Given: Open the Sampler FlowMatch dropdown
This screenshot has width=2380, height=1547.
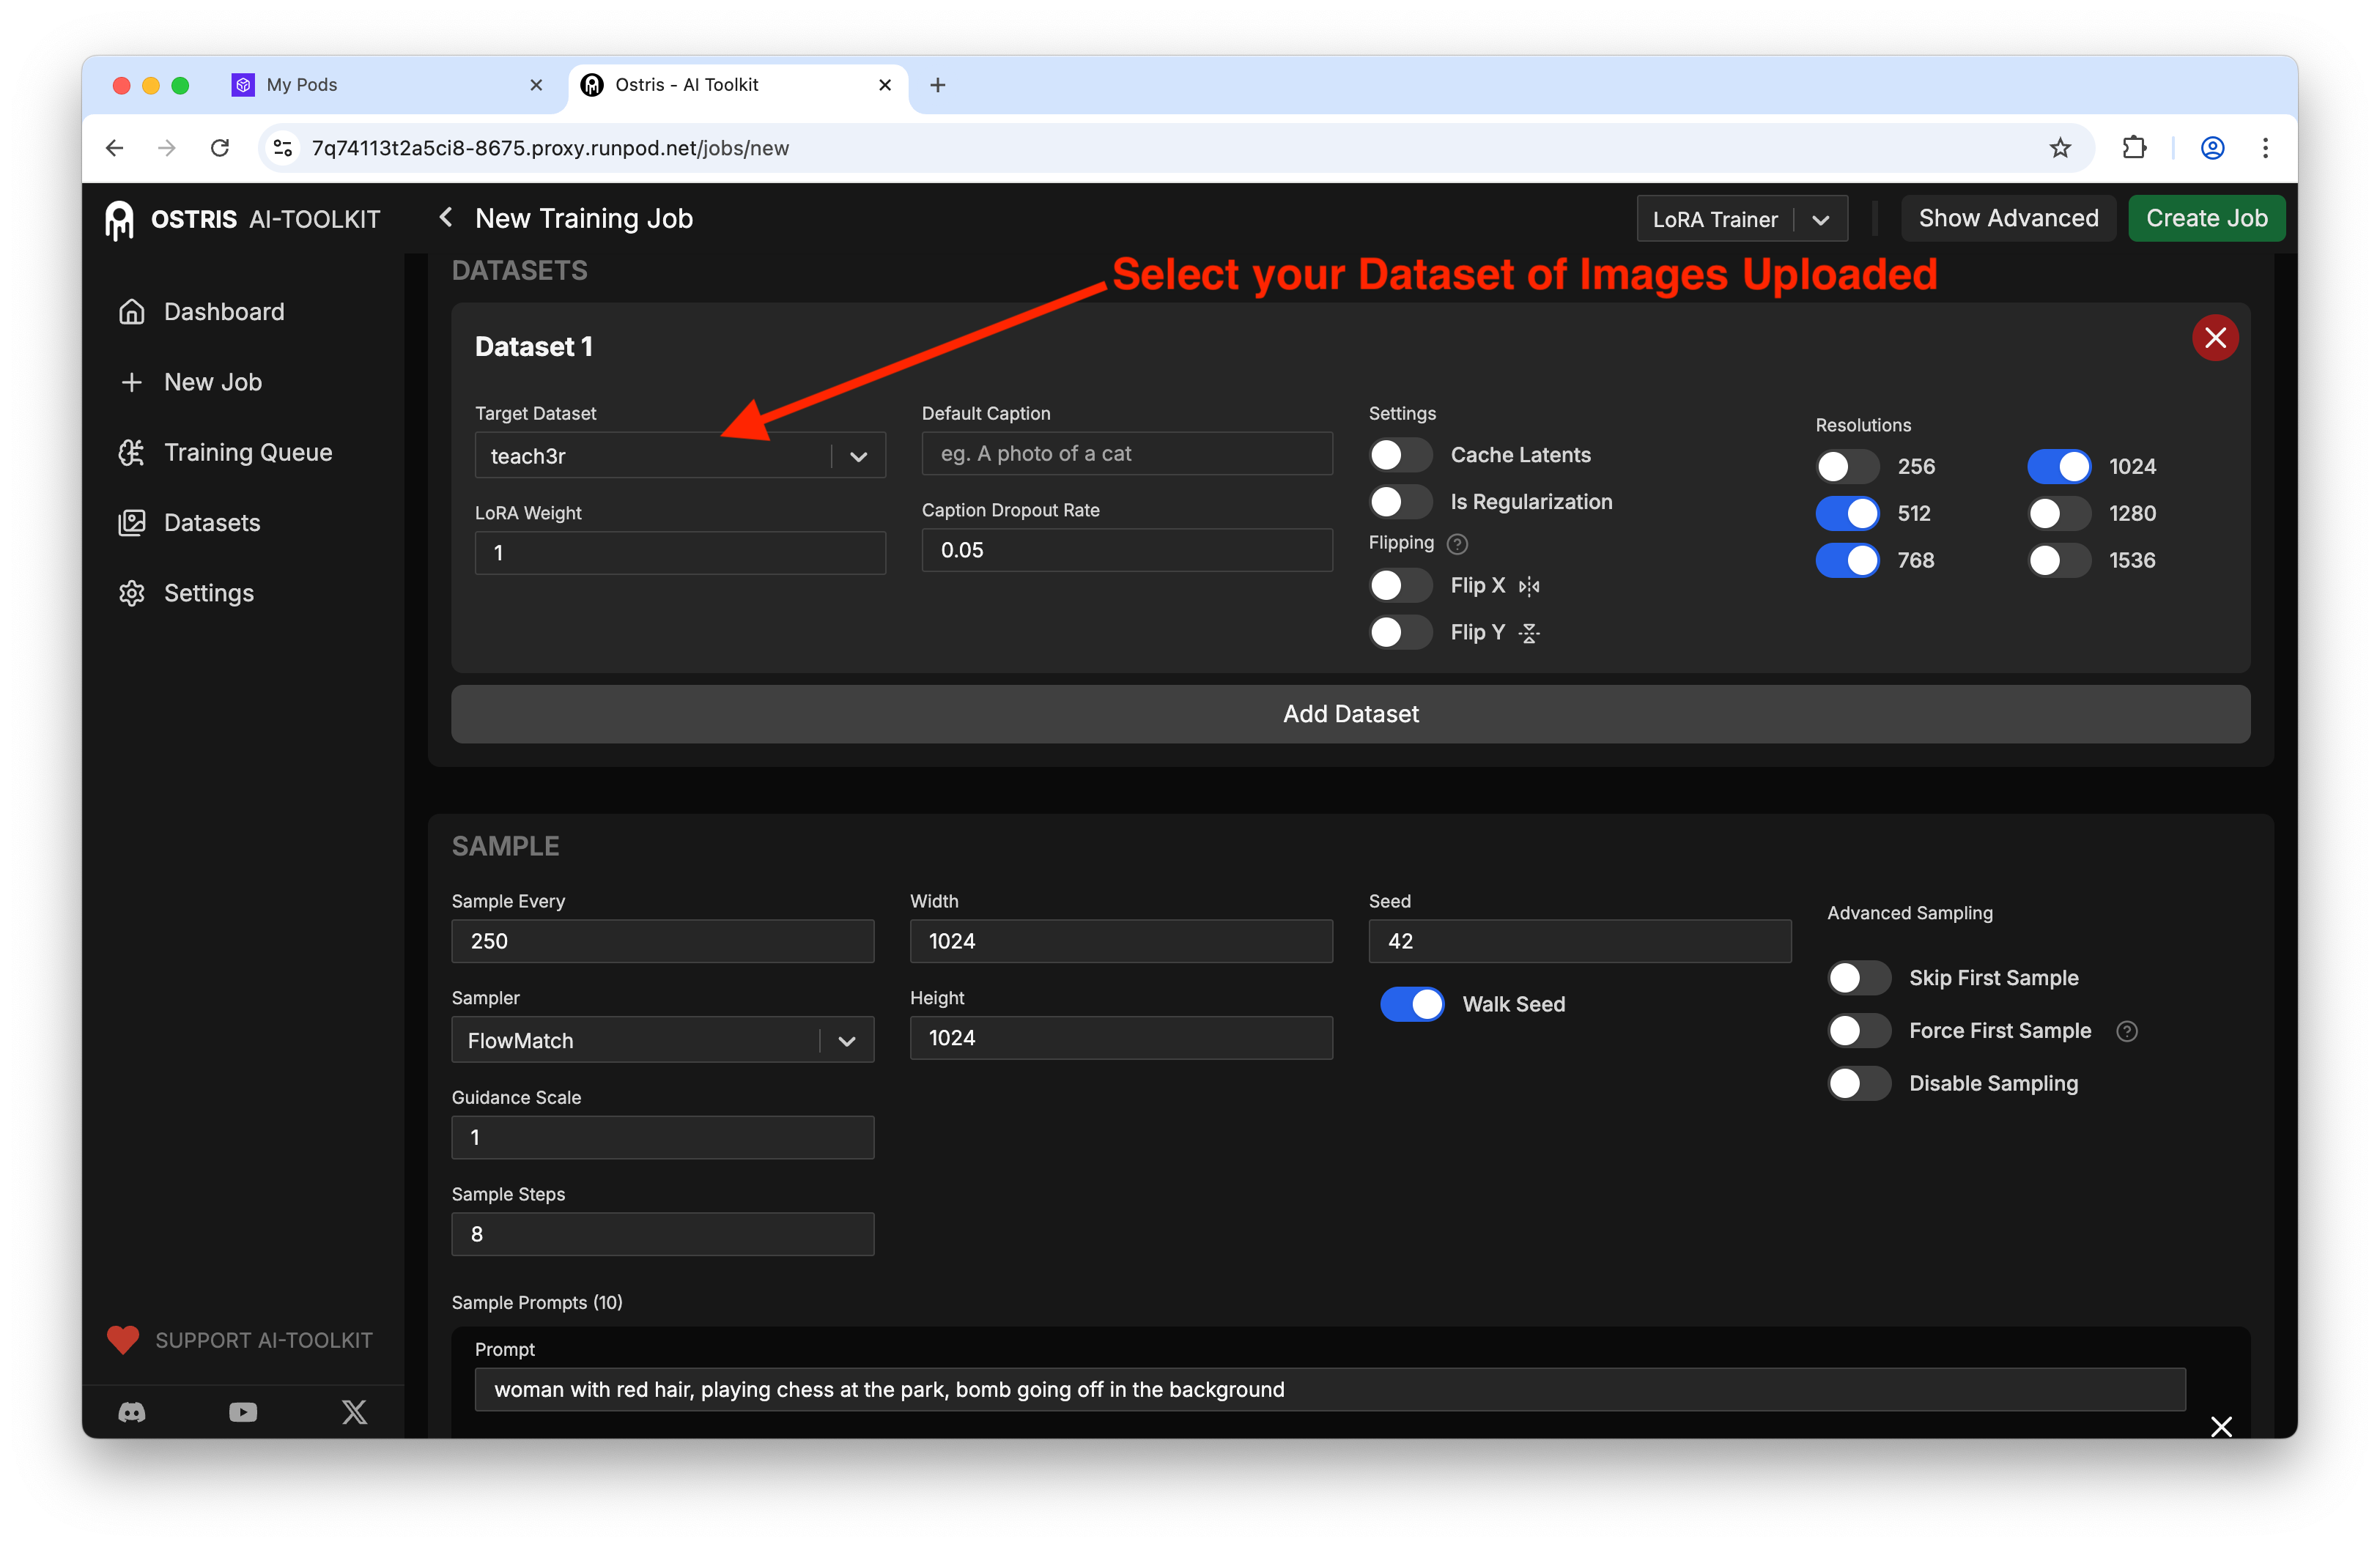Looking at the screenshot, I should coord(662,1040).
